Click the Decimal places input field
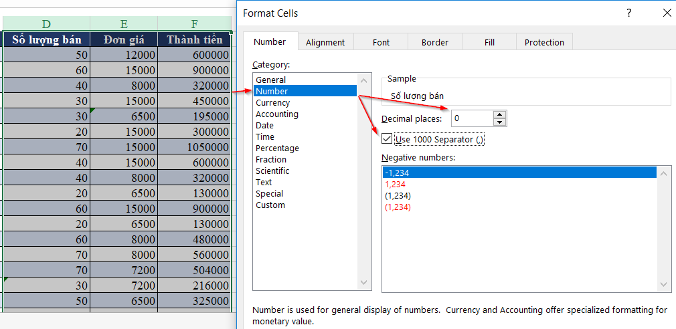Viewport: 676px width, 329px height. [x=471, y=119]
